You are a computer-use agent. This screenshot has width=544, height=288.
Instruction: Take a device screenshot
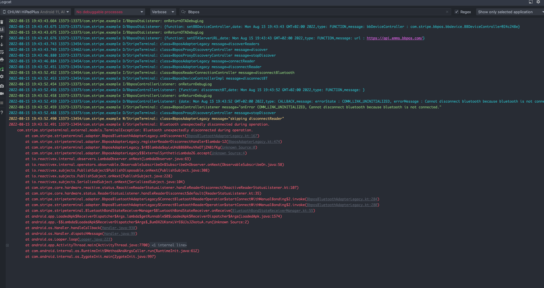click(2, 86)
